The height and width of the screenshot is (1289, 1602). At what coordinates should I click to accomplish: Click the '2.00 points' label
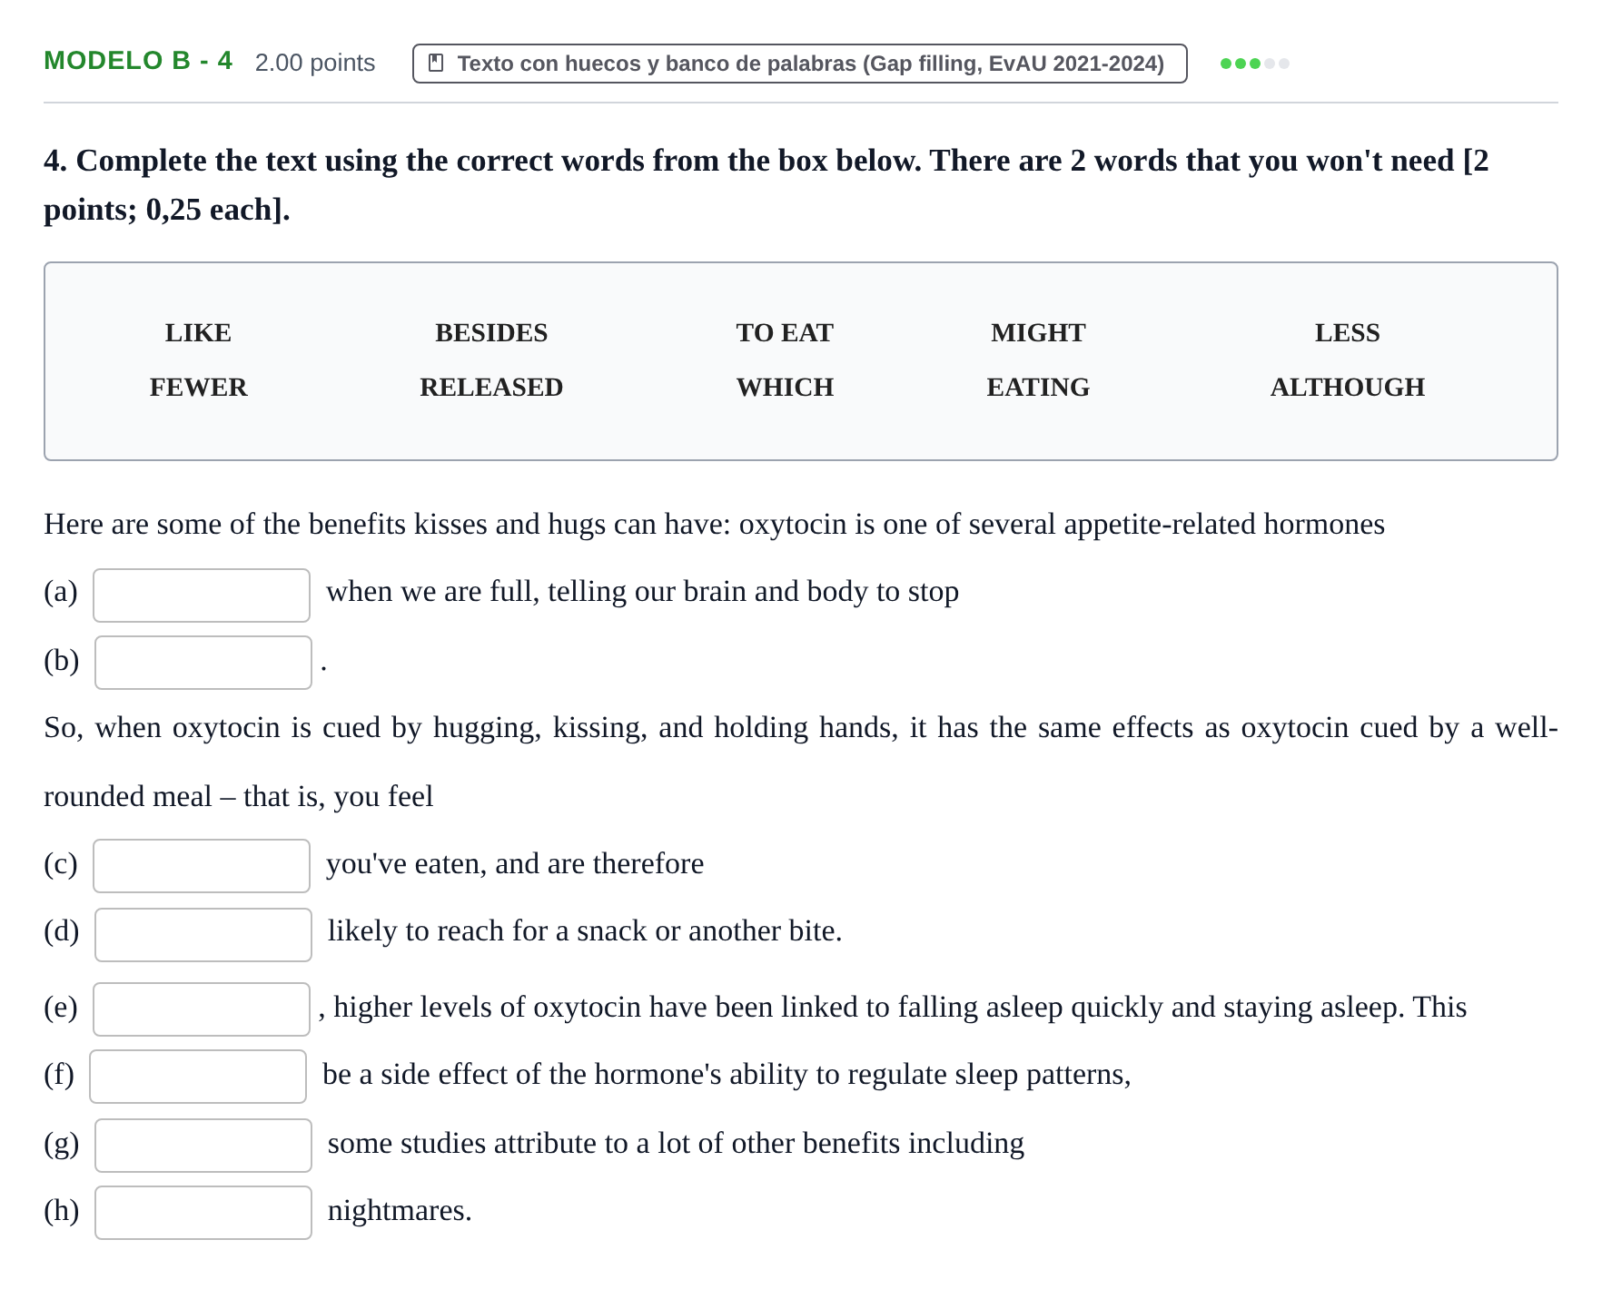(x=315, y=63)
